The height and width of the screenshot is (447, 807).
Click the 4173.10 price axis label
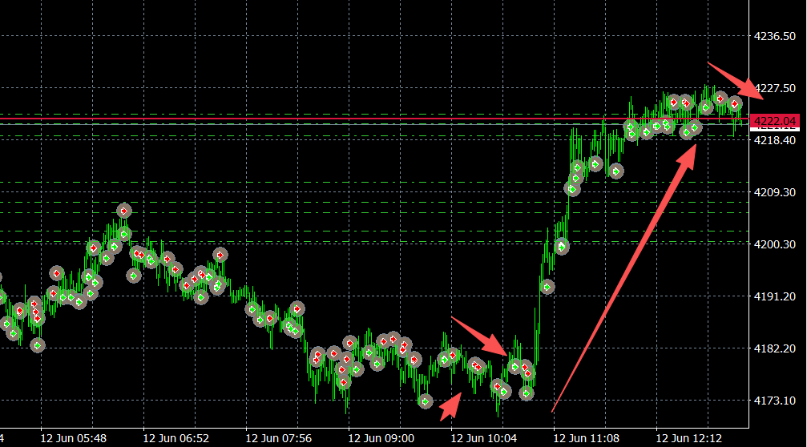click(x=775, y=401)
